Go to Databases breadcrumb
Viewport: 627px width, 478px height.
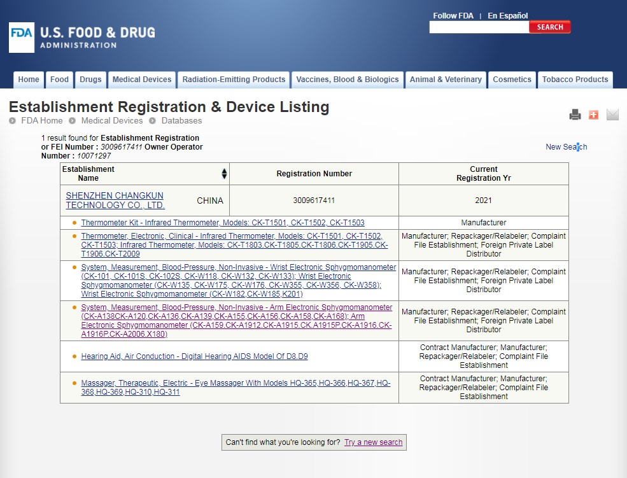coord(181,121)
